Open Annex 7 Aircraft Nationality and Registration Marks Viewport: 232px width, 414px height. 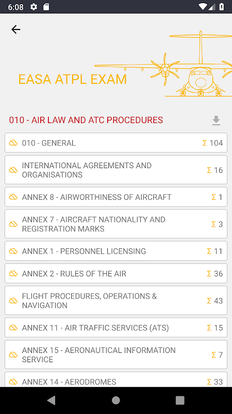(116, 224)
